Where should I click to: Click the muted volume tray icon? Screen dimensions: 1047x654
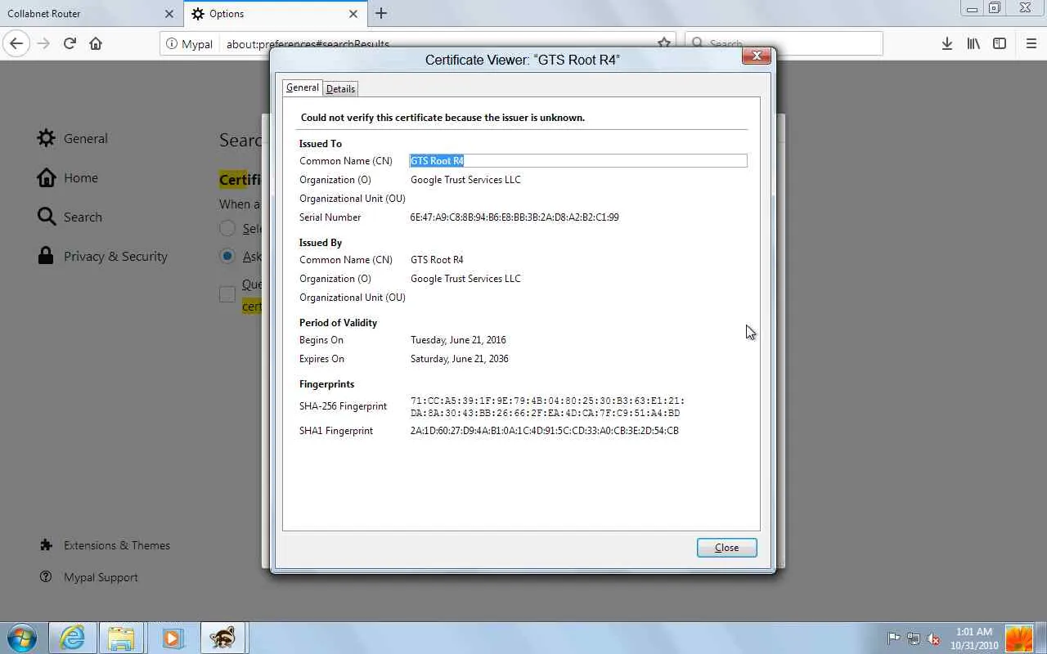pyautogui.click(x=933, y=639)
